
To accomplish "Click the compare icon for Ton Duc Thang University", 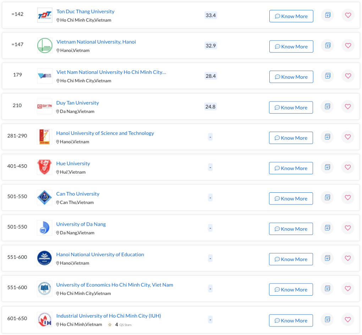I will (x=328, y=15).
